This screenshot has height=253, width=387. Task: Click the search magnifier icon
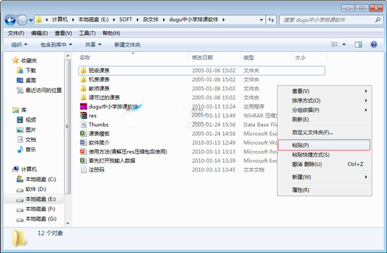[x=377, y=20]
